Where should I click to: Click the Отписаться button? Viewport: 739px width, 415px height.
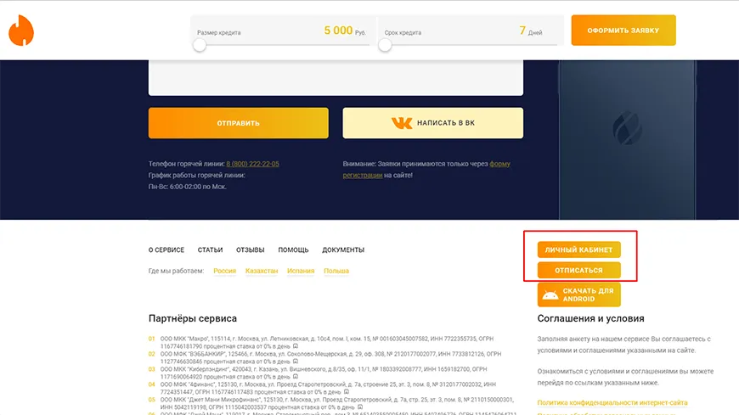click(x=578, y=270)
